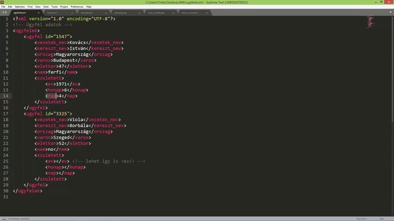Open the Help menu
The width and height of the screenshot is (394, 221).
click(x=89, y=7)
